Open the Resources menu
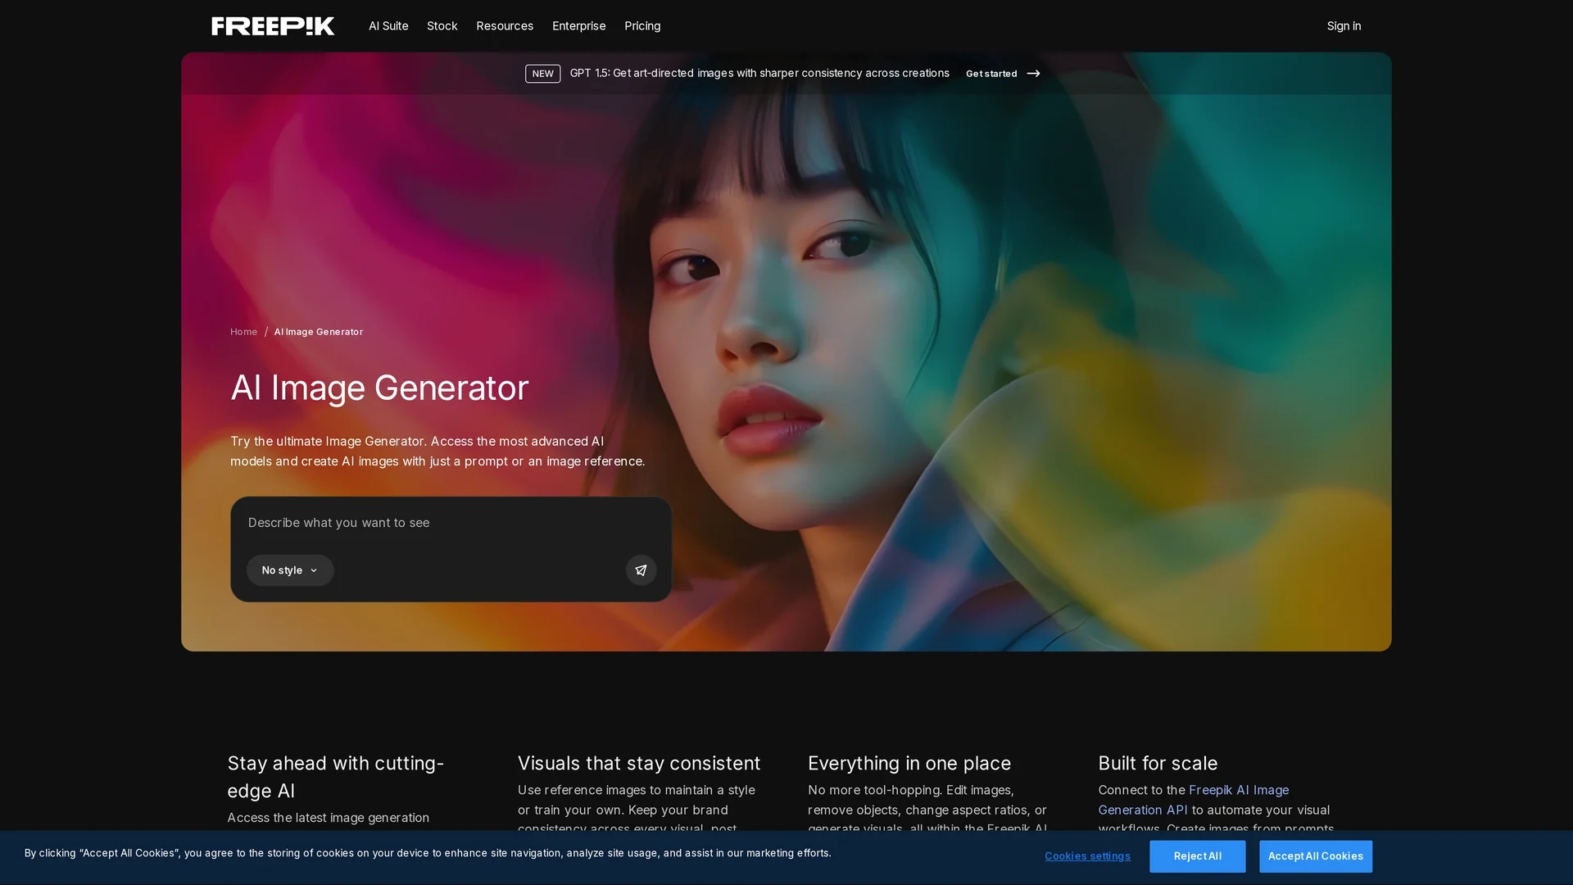Image resolution: width=1573 pixels, height=885 pixels. [505, 26]
